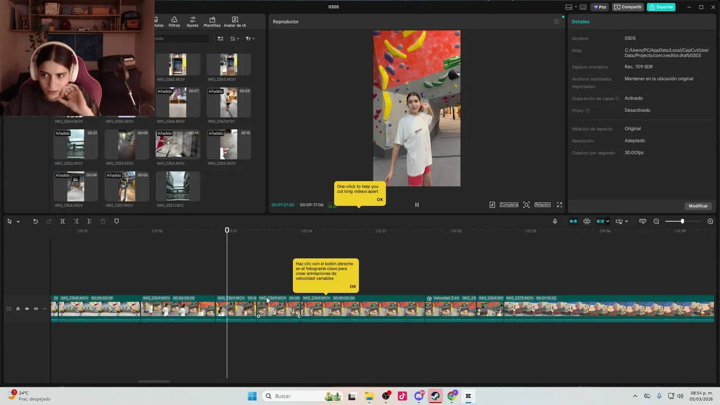
Task: Toggle main track magnet
Action: [573, 221]
